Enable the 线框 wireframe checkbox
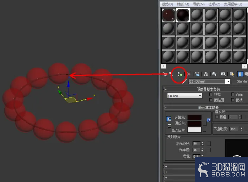Image resolution: width=248 pixels, height=182 pixels. [211, 95]
